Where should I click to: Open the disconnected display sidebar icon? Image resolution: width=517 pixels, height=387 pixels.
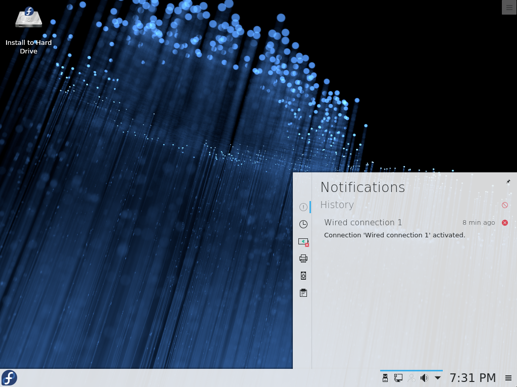303,242
